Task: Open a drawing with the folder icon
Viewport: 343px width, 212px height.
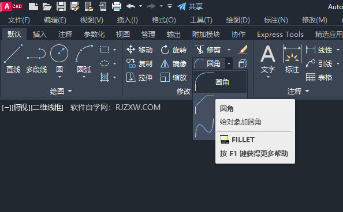Action: tap(47, 6)
